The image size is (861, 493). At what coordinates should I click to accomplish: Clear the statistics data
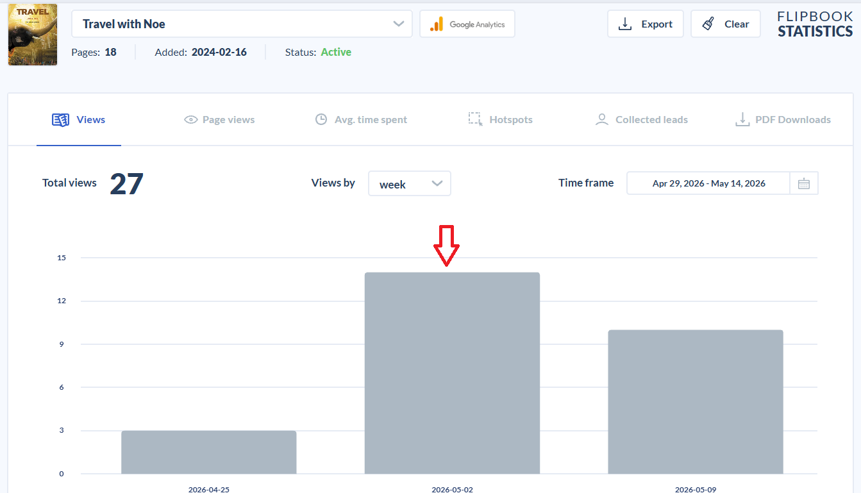pos(726,24)
